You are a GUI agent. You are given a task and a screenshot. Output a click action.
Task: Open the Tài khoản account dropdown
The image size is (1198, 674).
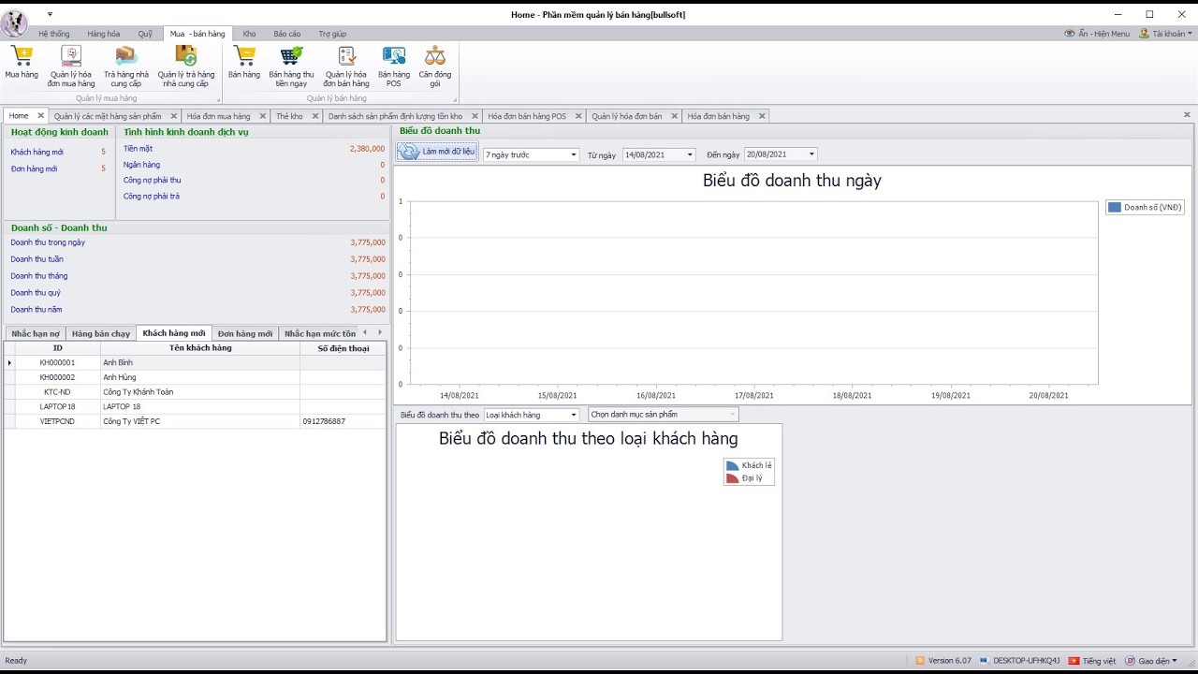click(x=1165, y=34)
